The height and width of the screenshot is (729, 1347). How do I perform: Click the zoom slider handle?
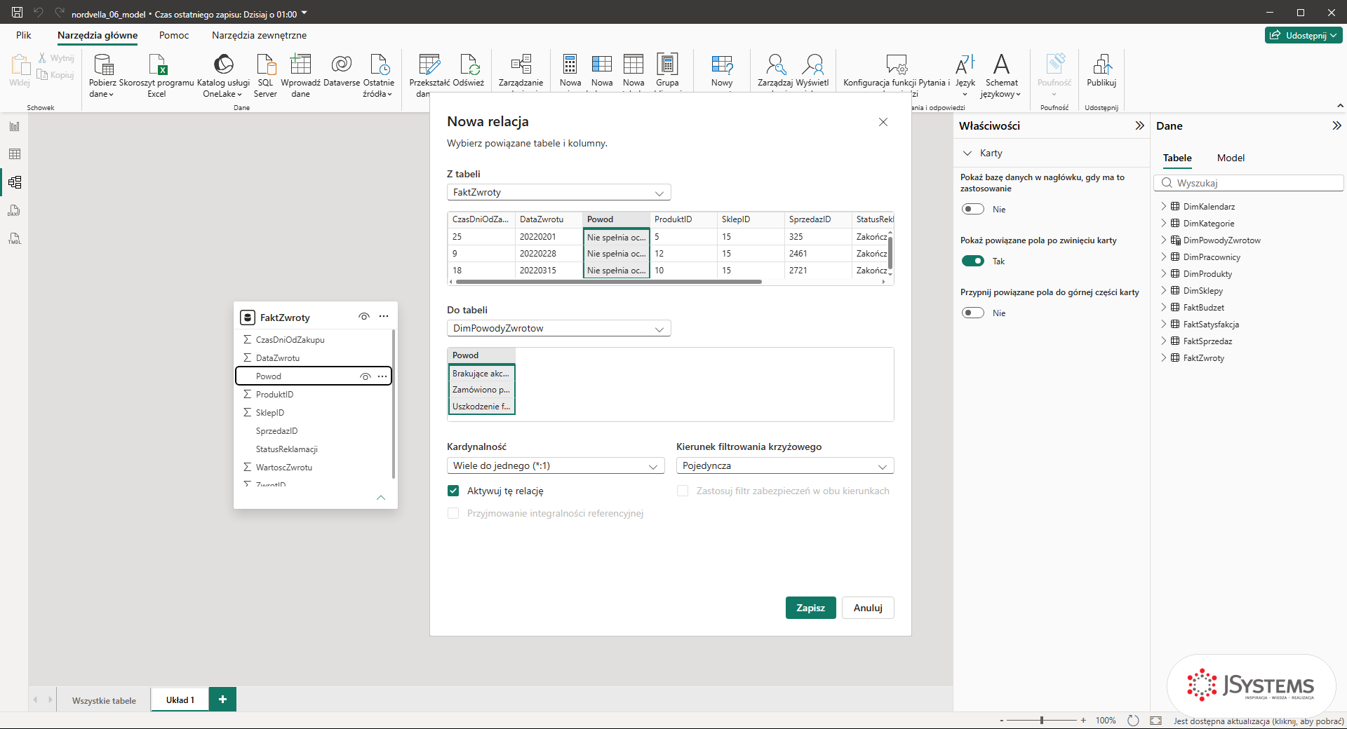click(x=1042, y=720)
